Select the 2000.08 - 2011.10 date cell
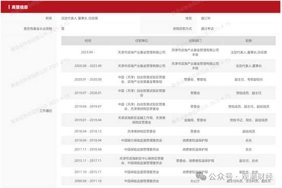The height and width of the screenshot is (188, 282). click(88, 181)
